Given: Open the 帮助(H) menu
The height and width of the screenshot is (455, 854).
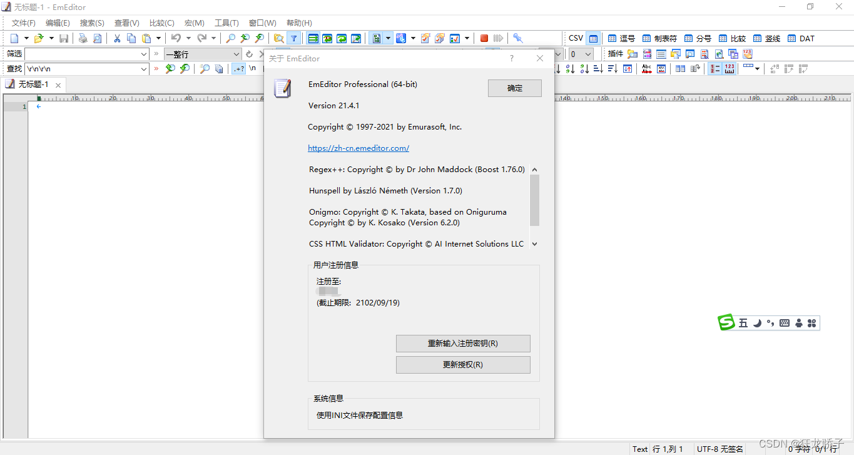Looking at the screenshot, I should (299, 23).
